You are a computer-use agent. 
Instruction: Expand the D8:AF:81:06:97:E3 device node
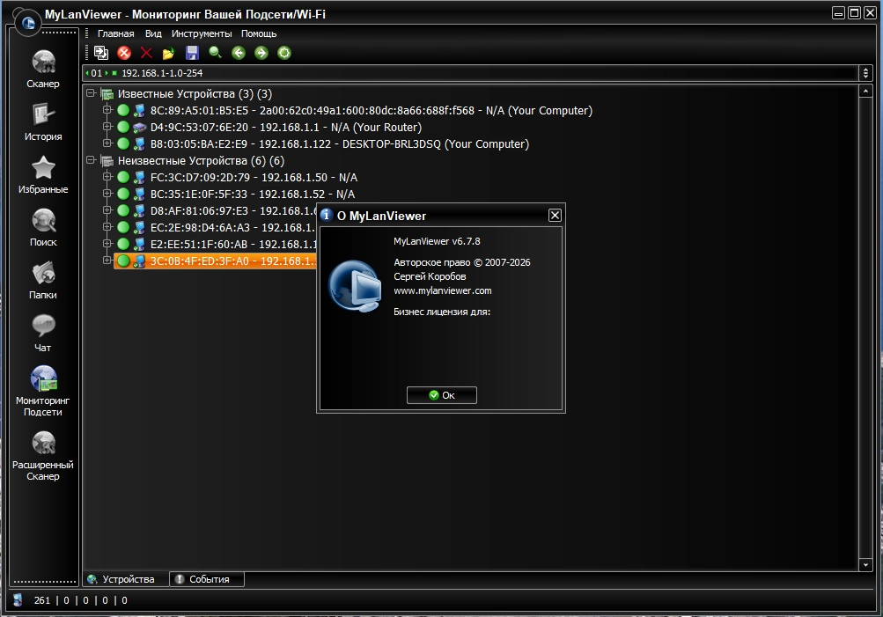(x=107, y=210)
